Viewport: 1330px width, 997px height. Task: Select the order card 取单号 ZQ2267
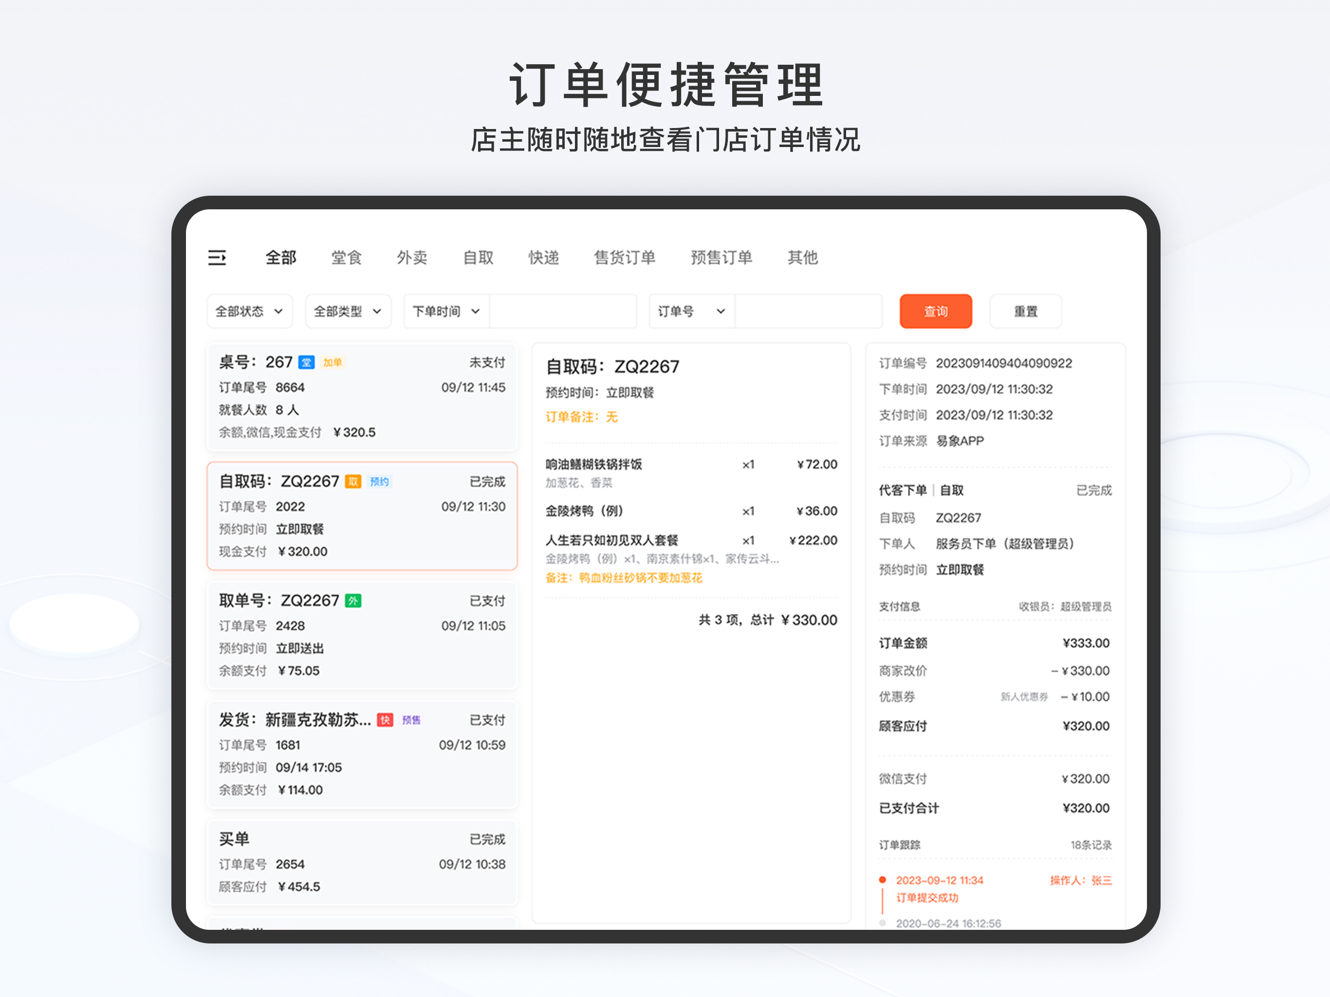point(362,635)
